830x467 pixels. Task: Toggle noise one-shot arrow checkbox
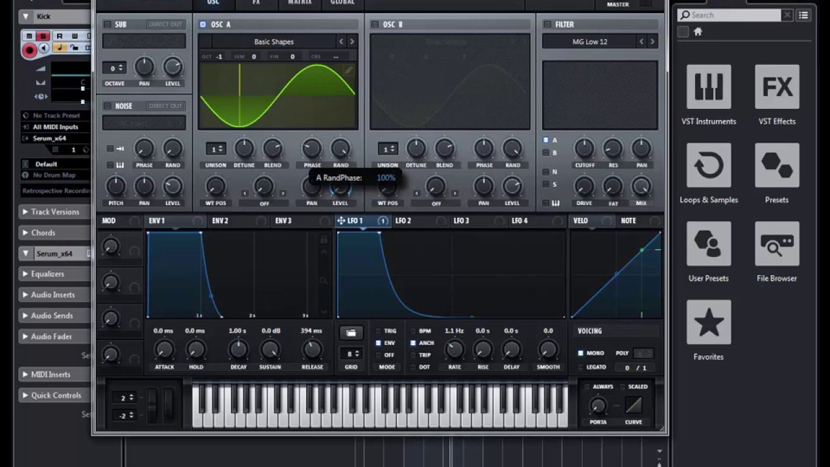111,149
